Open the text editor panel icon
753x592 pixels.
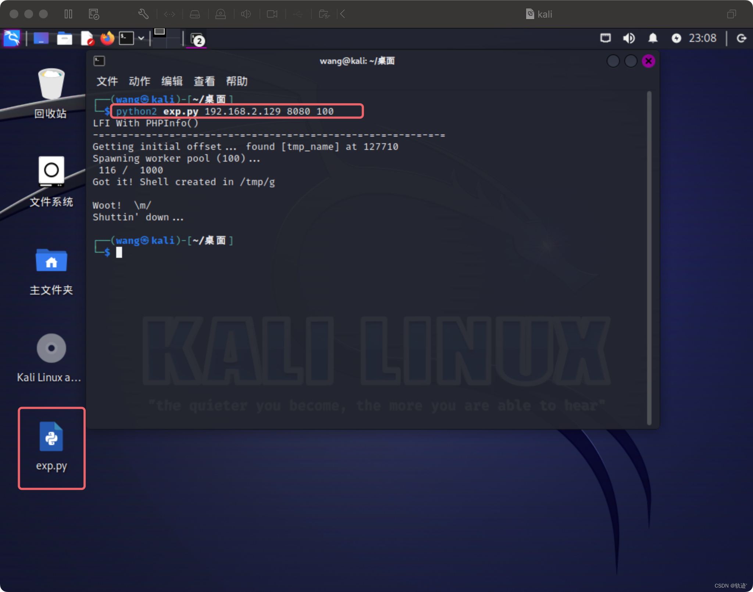click(87, 38)
